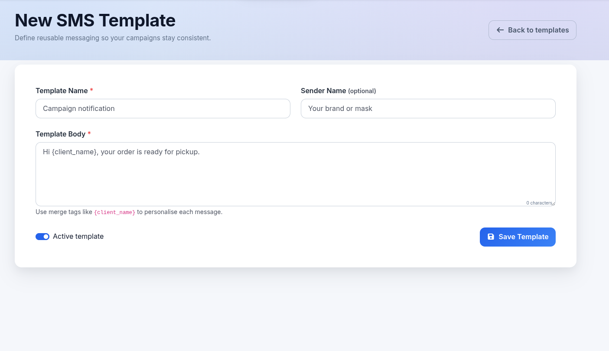Image resolution: width=609 pixels, height=351 pixels.
Task: Click the 0 characters counter
Action: 539,203
